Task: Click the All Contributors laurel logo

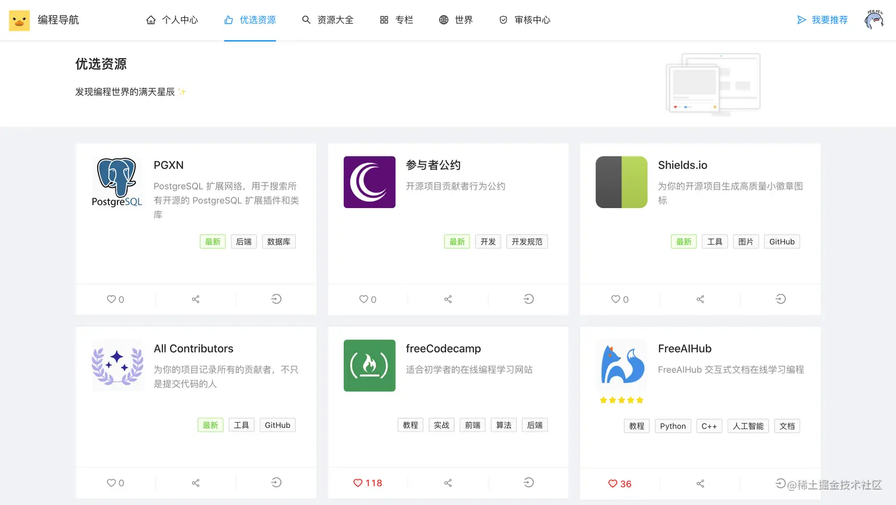Action: tap(117, 366)
